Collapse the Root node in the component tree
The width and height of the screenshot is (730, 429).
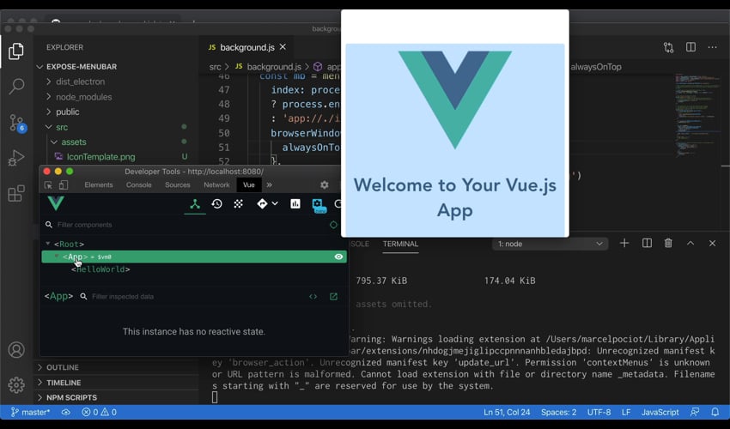tap(47, 244)
